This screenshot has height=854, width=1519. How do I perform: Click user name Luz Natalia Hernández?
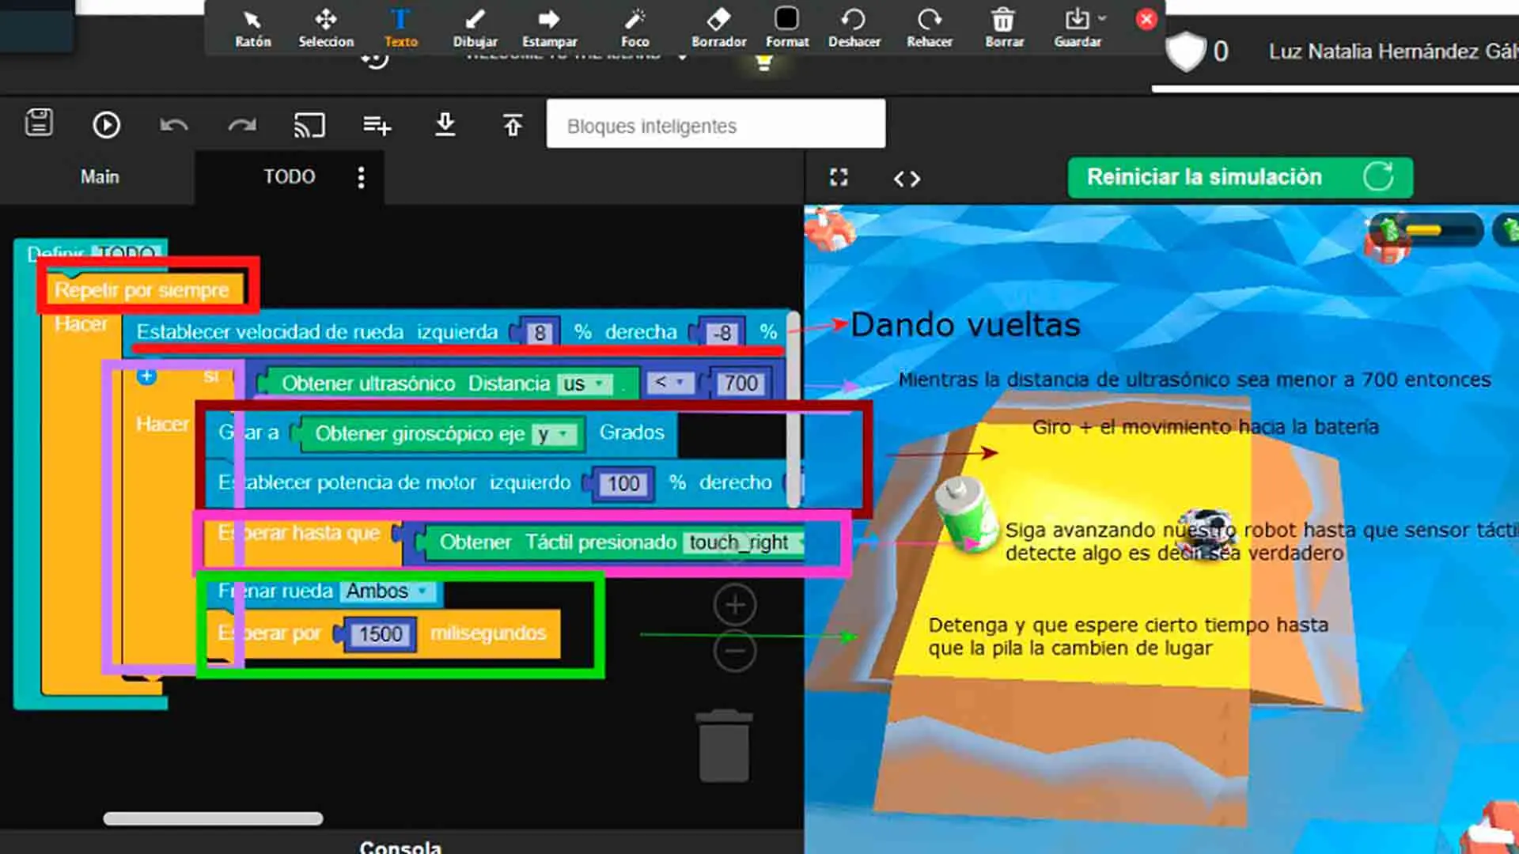coord(1392,51)
